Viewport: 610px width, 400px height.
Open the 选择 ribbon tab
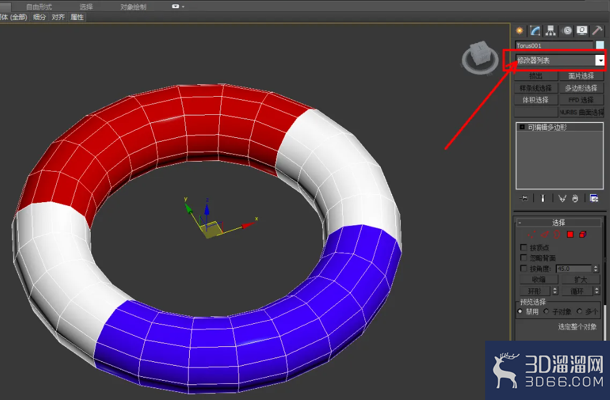click(x=86, y=7)
